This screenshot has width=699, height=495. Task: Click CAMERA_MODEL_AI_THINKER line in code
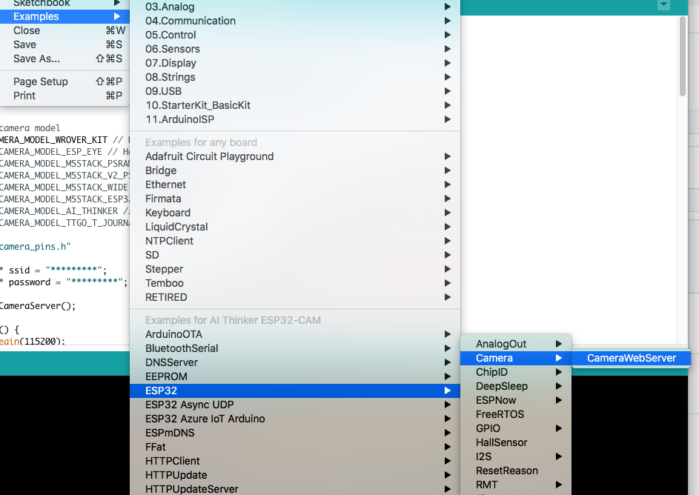(x=64, y=210)
